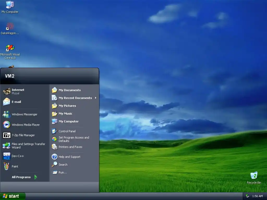Click the E-mail label text
This screenshot has width=267, height=200.
click(16, 102)
